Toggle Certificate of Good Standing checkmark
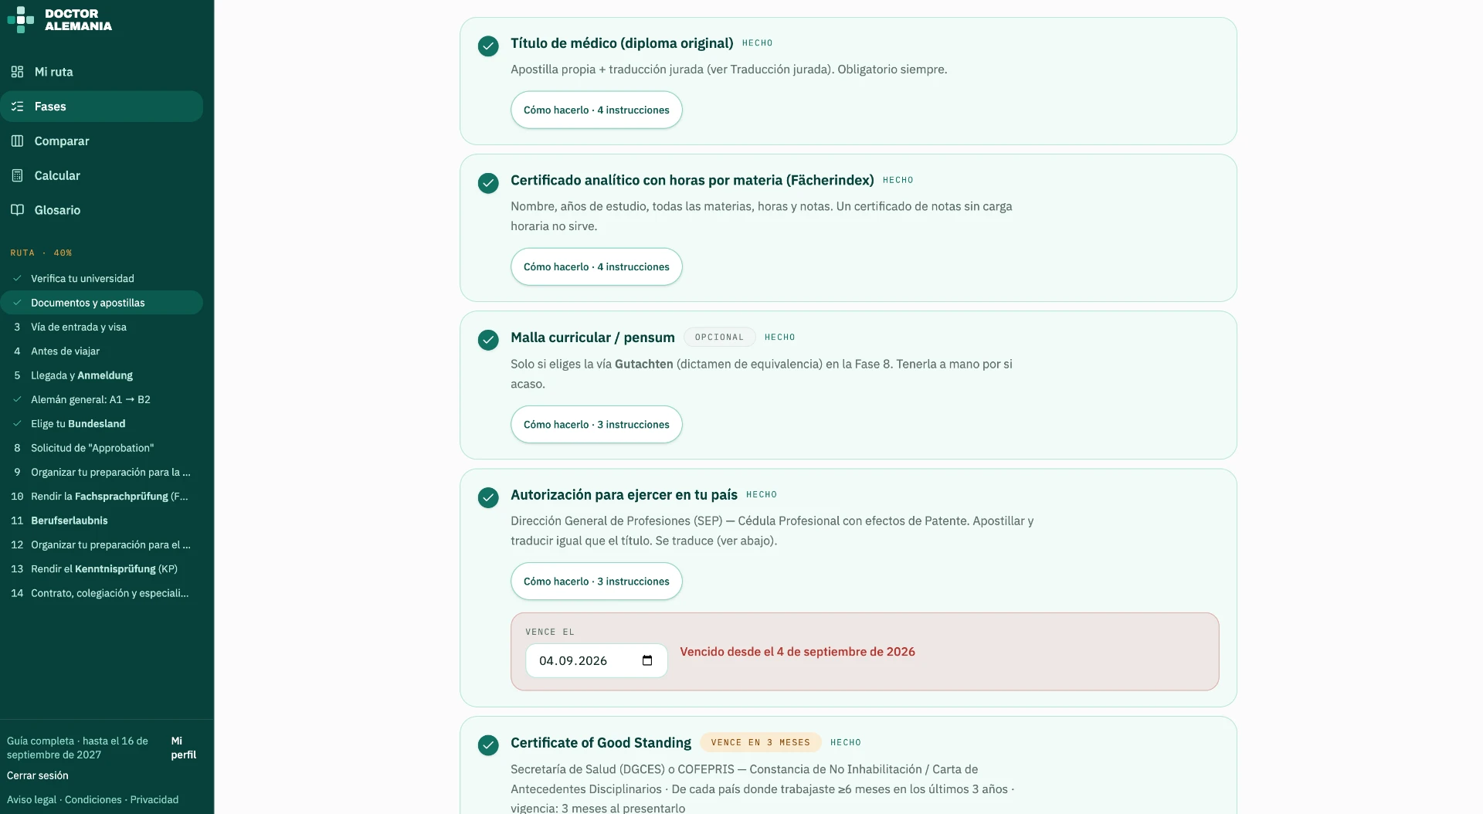1483x814 pixels. click(x=488, y=745)
